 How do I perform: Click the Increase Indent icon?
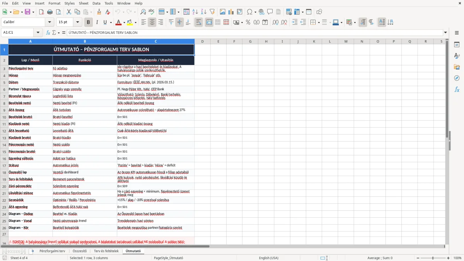295,22
